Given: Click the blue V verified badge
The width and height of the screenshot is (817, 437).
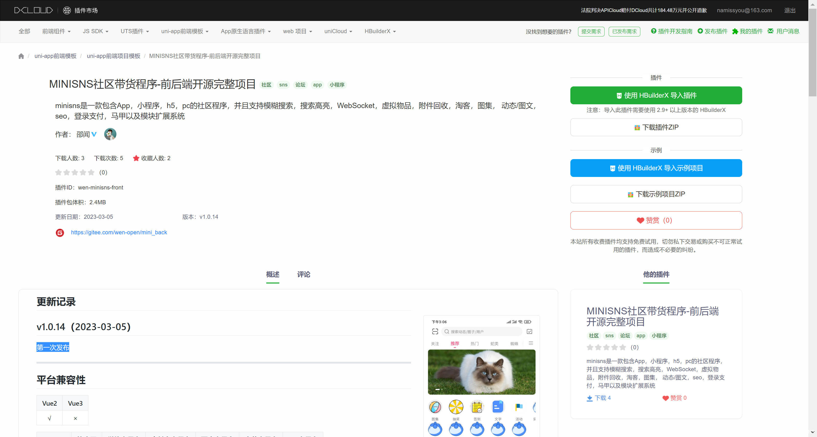Looking at the screenshot, I should [x=94, y=134].
